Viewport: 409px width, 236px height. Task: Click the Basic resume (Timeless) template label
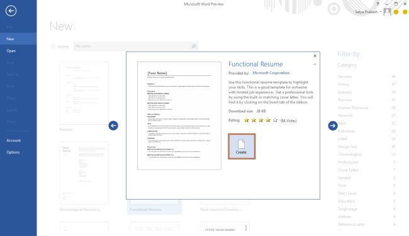[x=221, y=210]
